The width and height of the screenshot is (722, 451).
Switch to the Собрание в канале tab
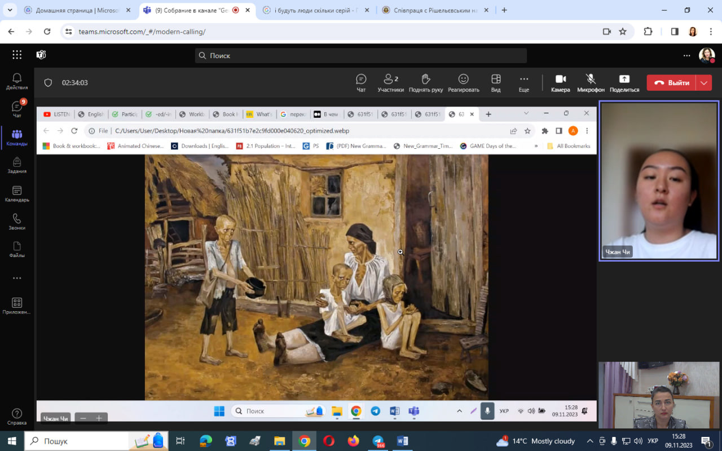(x=197, y=10)
